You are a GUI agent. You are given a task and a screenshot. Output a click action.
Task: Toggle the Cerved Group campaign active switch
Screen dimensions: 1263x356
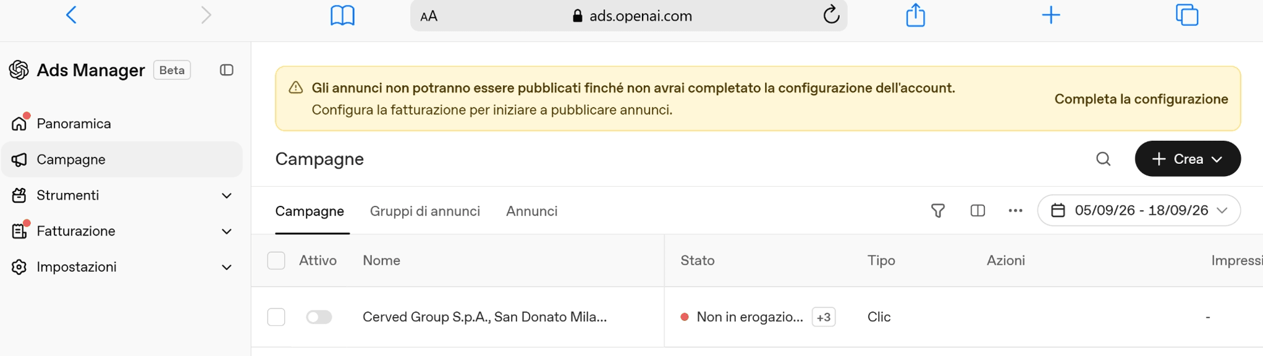click(x=319, y=317)
